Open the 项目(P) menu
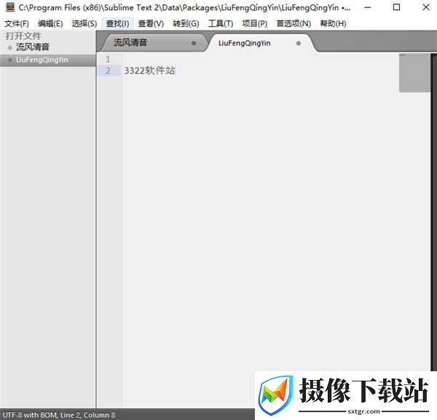Image resolution: width=437 pixels, height=420 pixels. point(254,24)
